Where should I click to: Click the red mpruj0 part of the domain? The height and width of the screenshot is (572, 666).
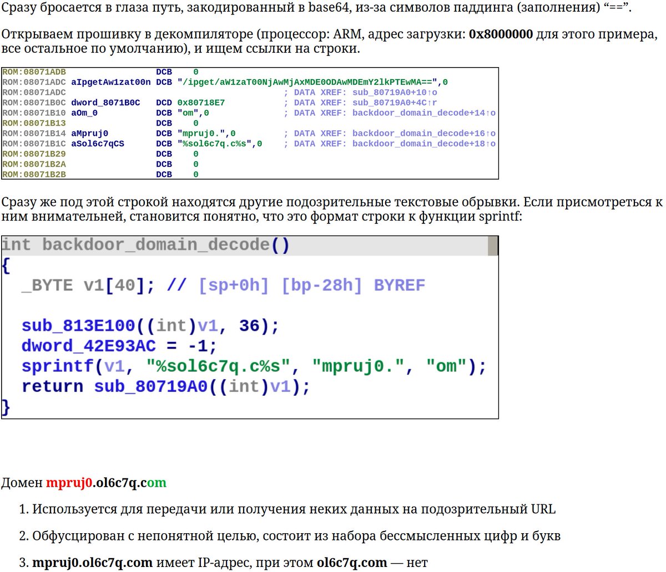click(69, 483)
